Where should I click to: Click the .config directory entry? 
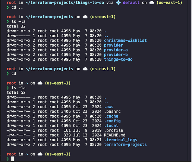(112, 121)
